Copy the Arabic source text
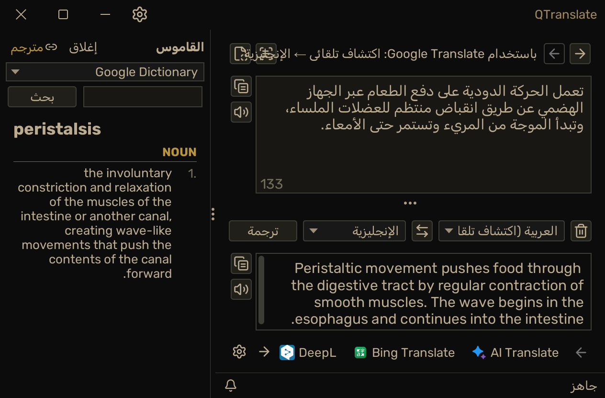This screenshot has width=605, height=398. [x=241, y=87]
